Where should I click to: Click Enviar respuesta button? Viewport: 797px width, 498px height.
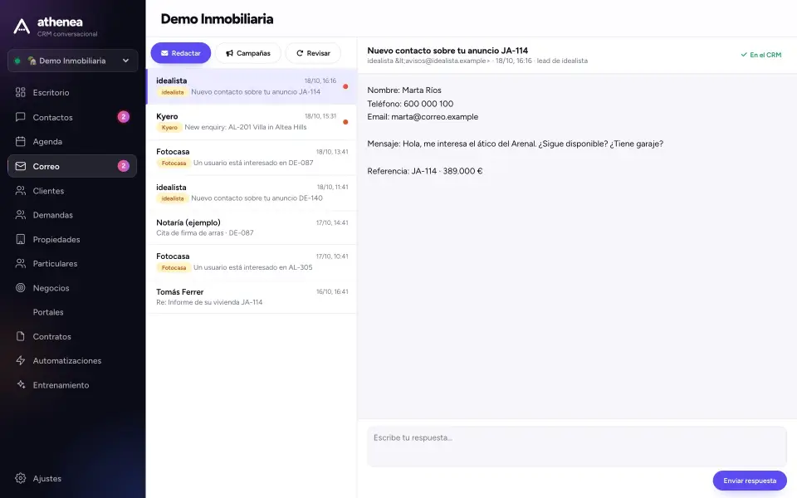click(750, 481)
